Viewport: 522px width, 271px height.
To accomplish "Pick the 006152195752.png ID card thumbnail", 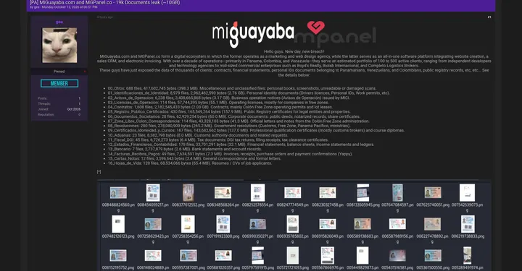I will click(x=118, y=255).
